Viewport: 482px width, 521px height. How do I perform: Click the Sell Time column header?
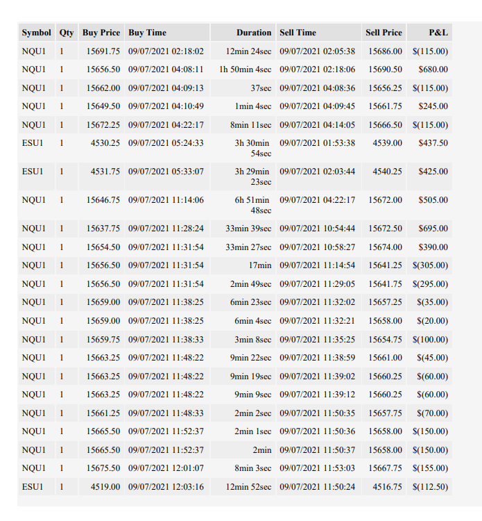[318, 33]
